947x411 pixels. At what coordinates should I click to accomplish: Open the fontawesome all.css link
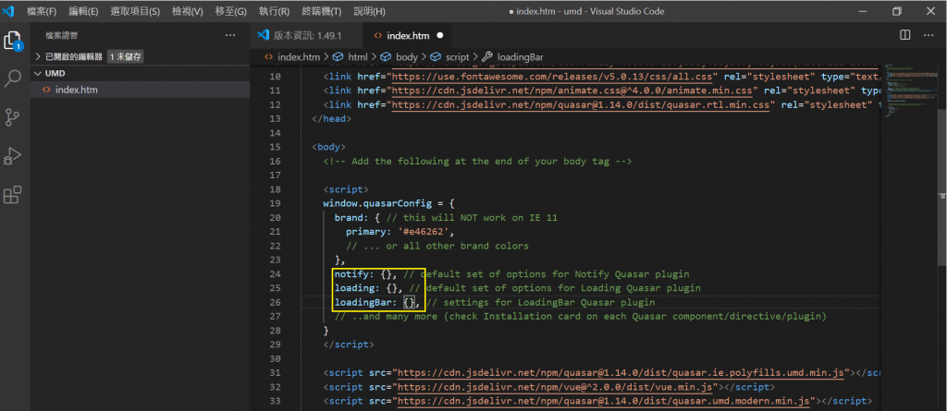click(554, 77)
